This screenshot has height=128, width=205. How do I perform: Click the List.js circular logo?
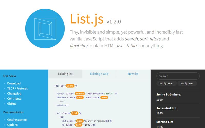45,28
